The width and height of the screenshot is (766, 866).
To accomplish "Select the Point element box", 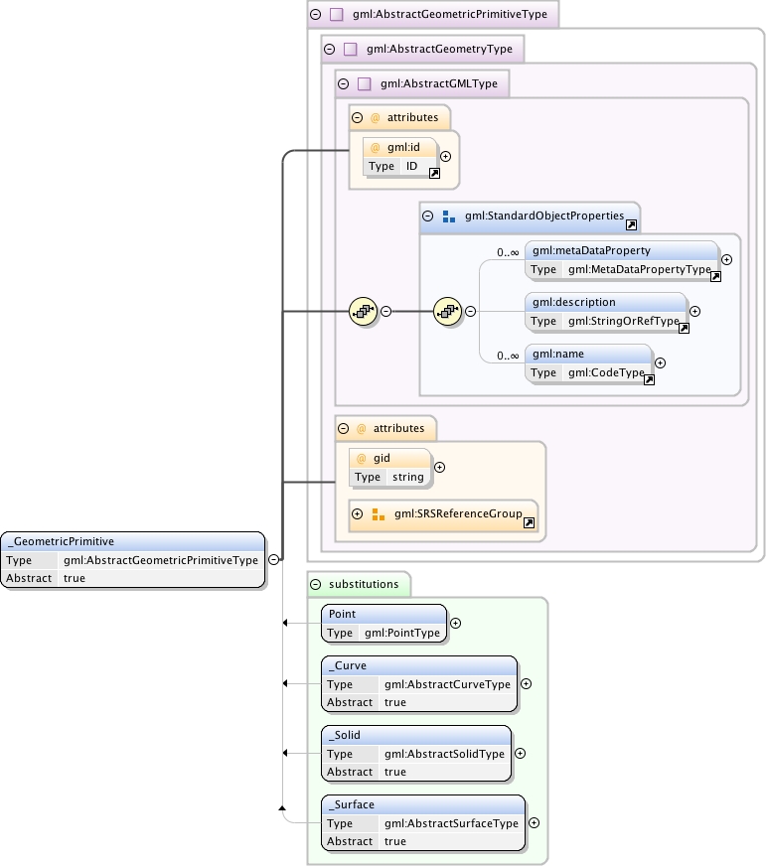I will 384,623.
